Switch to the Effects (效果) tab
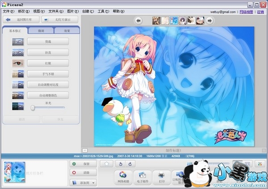 67,31
